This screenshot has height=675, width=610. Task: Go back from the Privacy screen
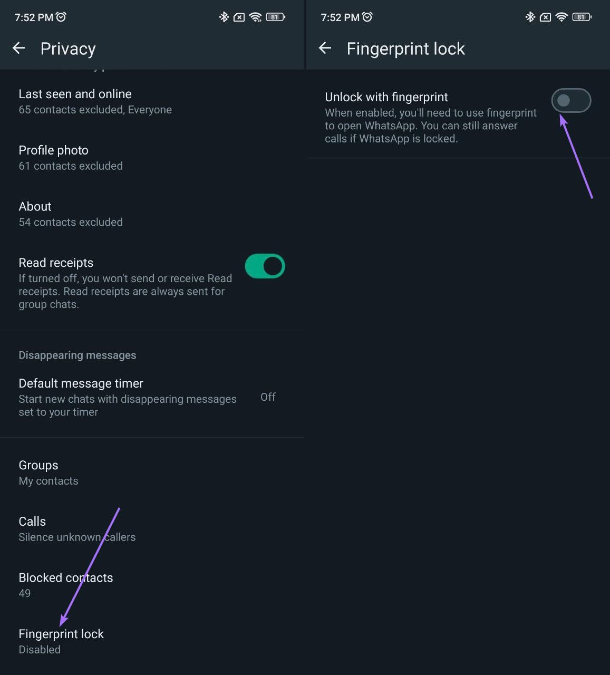[x=19, y=49]
